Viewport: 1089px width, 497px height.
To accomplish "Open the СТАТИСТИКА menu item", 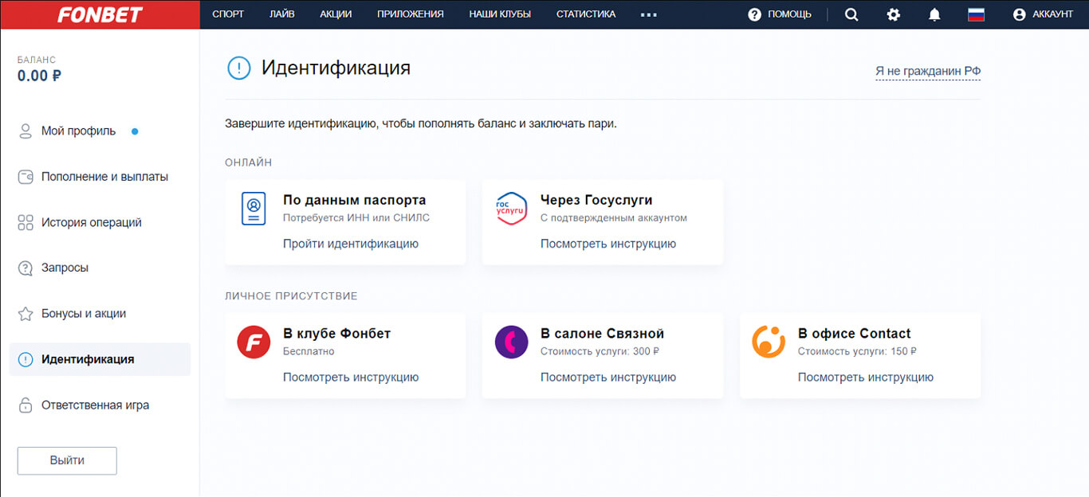I will point(586,14).
